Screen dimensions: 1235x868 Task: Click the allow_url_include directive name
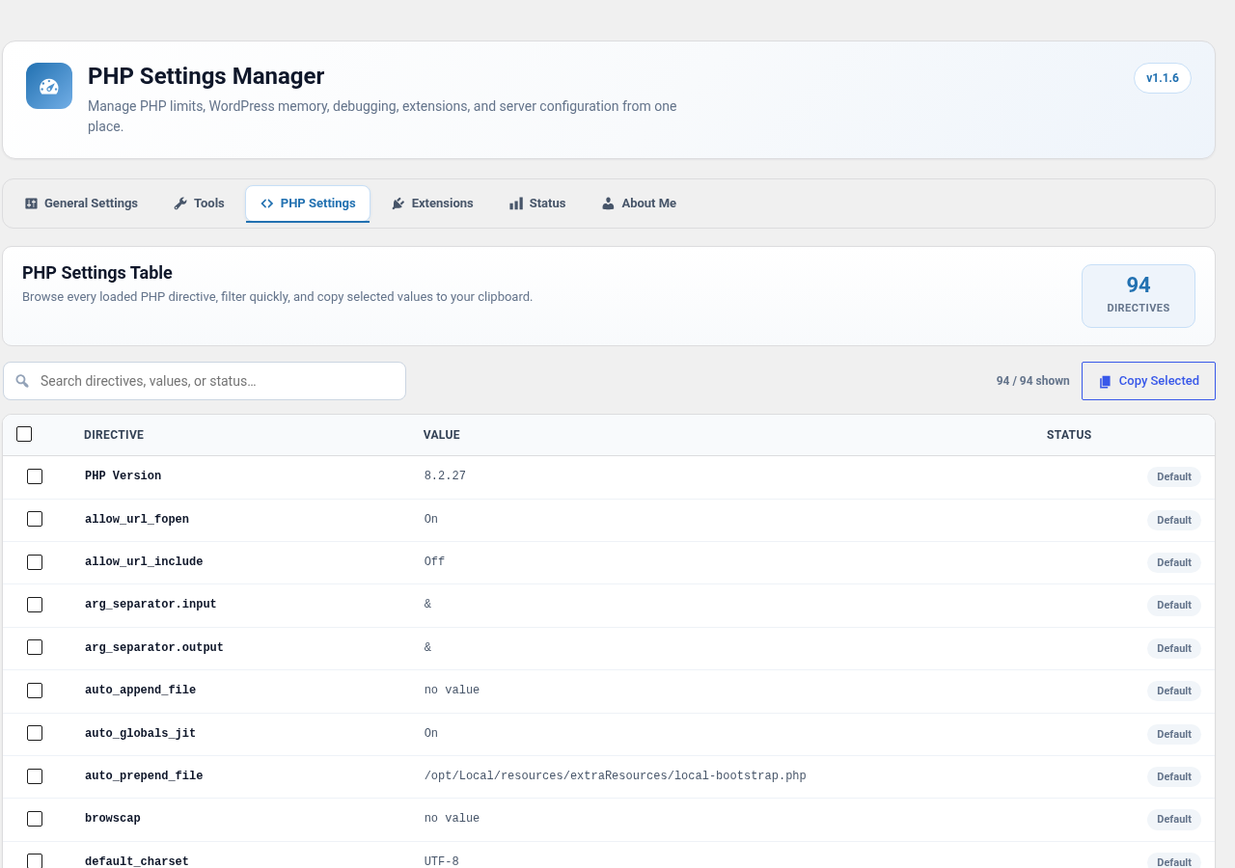144,561
